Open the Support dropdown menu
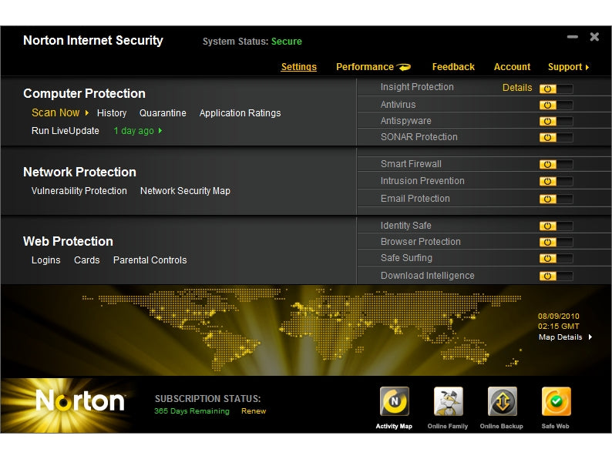This screenshot has height=459, width=612. (568, 67)
